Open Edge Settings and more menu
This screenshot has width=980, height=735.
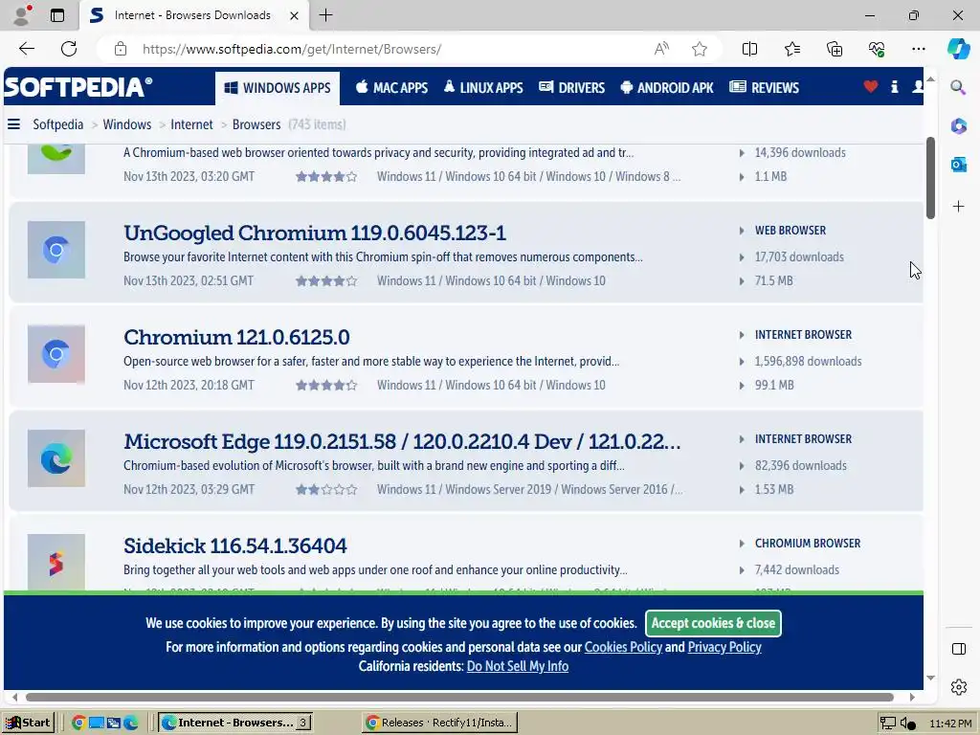(918, 49)
